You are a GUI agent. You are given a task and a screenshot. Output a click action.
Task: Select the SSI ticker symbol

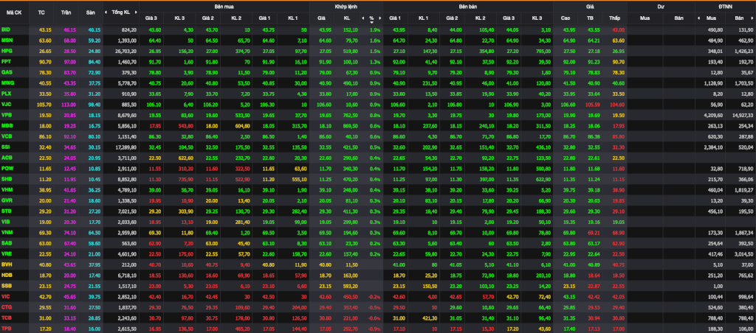click(6, 147)
